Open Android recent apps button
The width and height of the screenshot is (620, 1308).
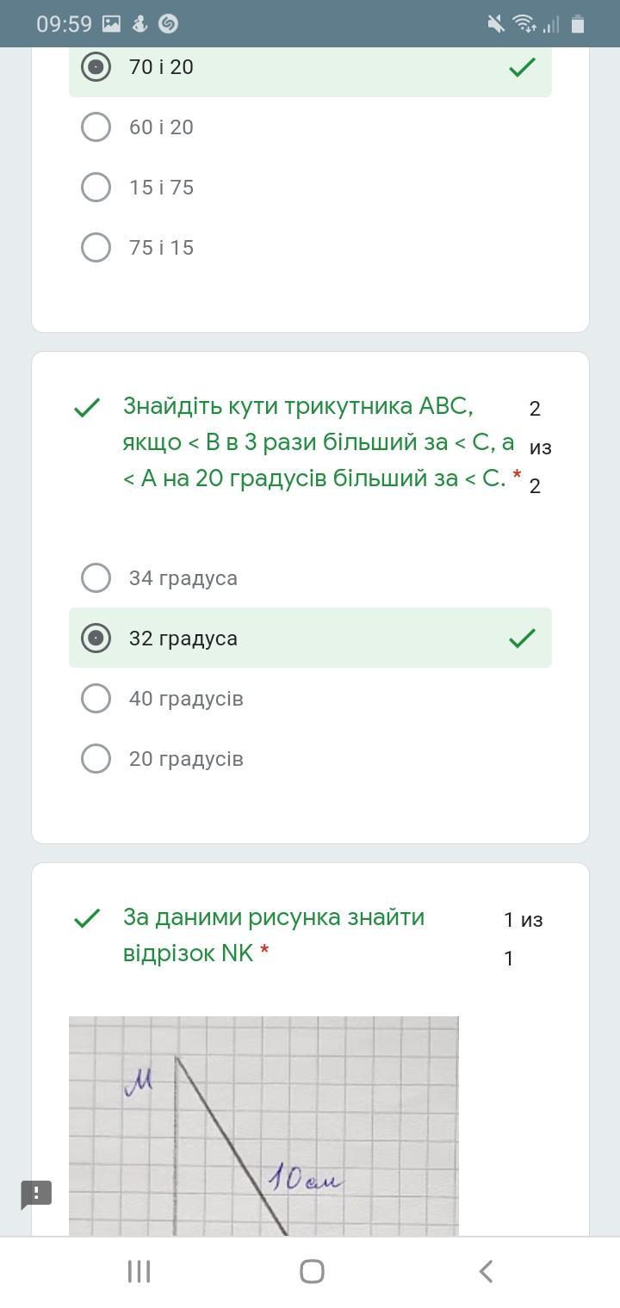tap(139, 1271)
